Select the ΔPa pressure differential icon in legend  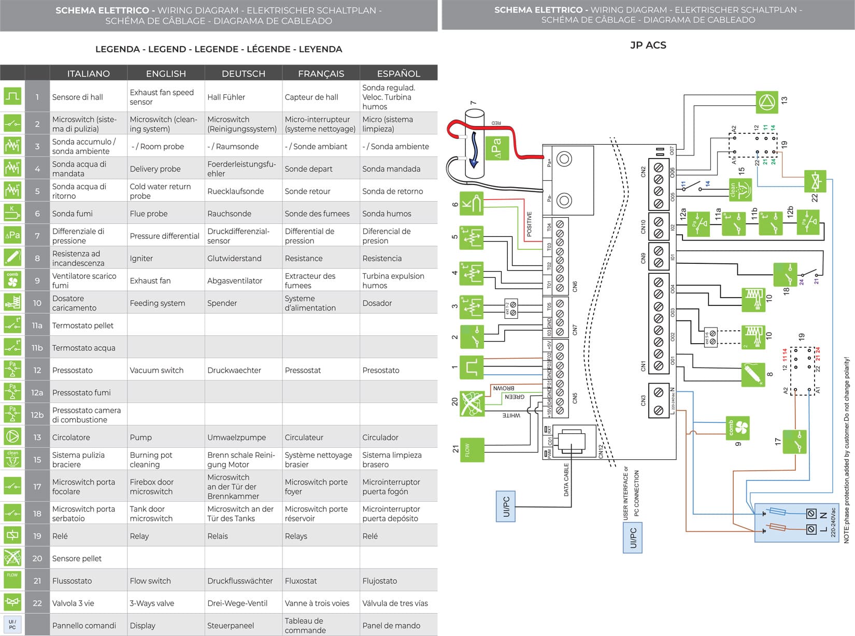[12, 235]
